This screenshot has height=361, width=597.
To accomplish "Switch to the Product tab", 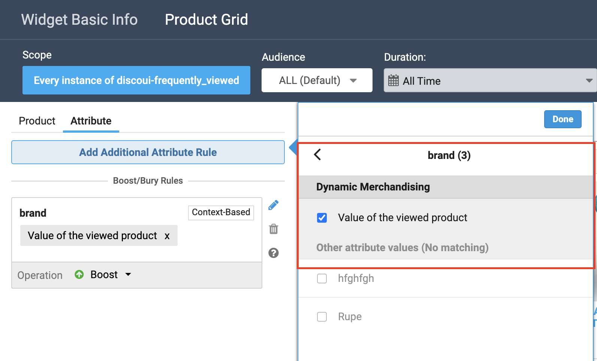I will (x=37, y=121).
